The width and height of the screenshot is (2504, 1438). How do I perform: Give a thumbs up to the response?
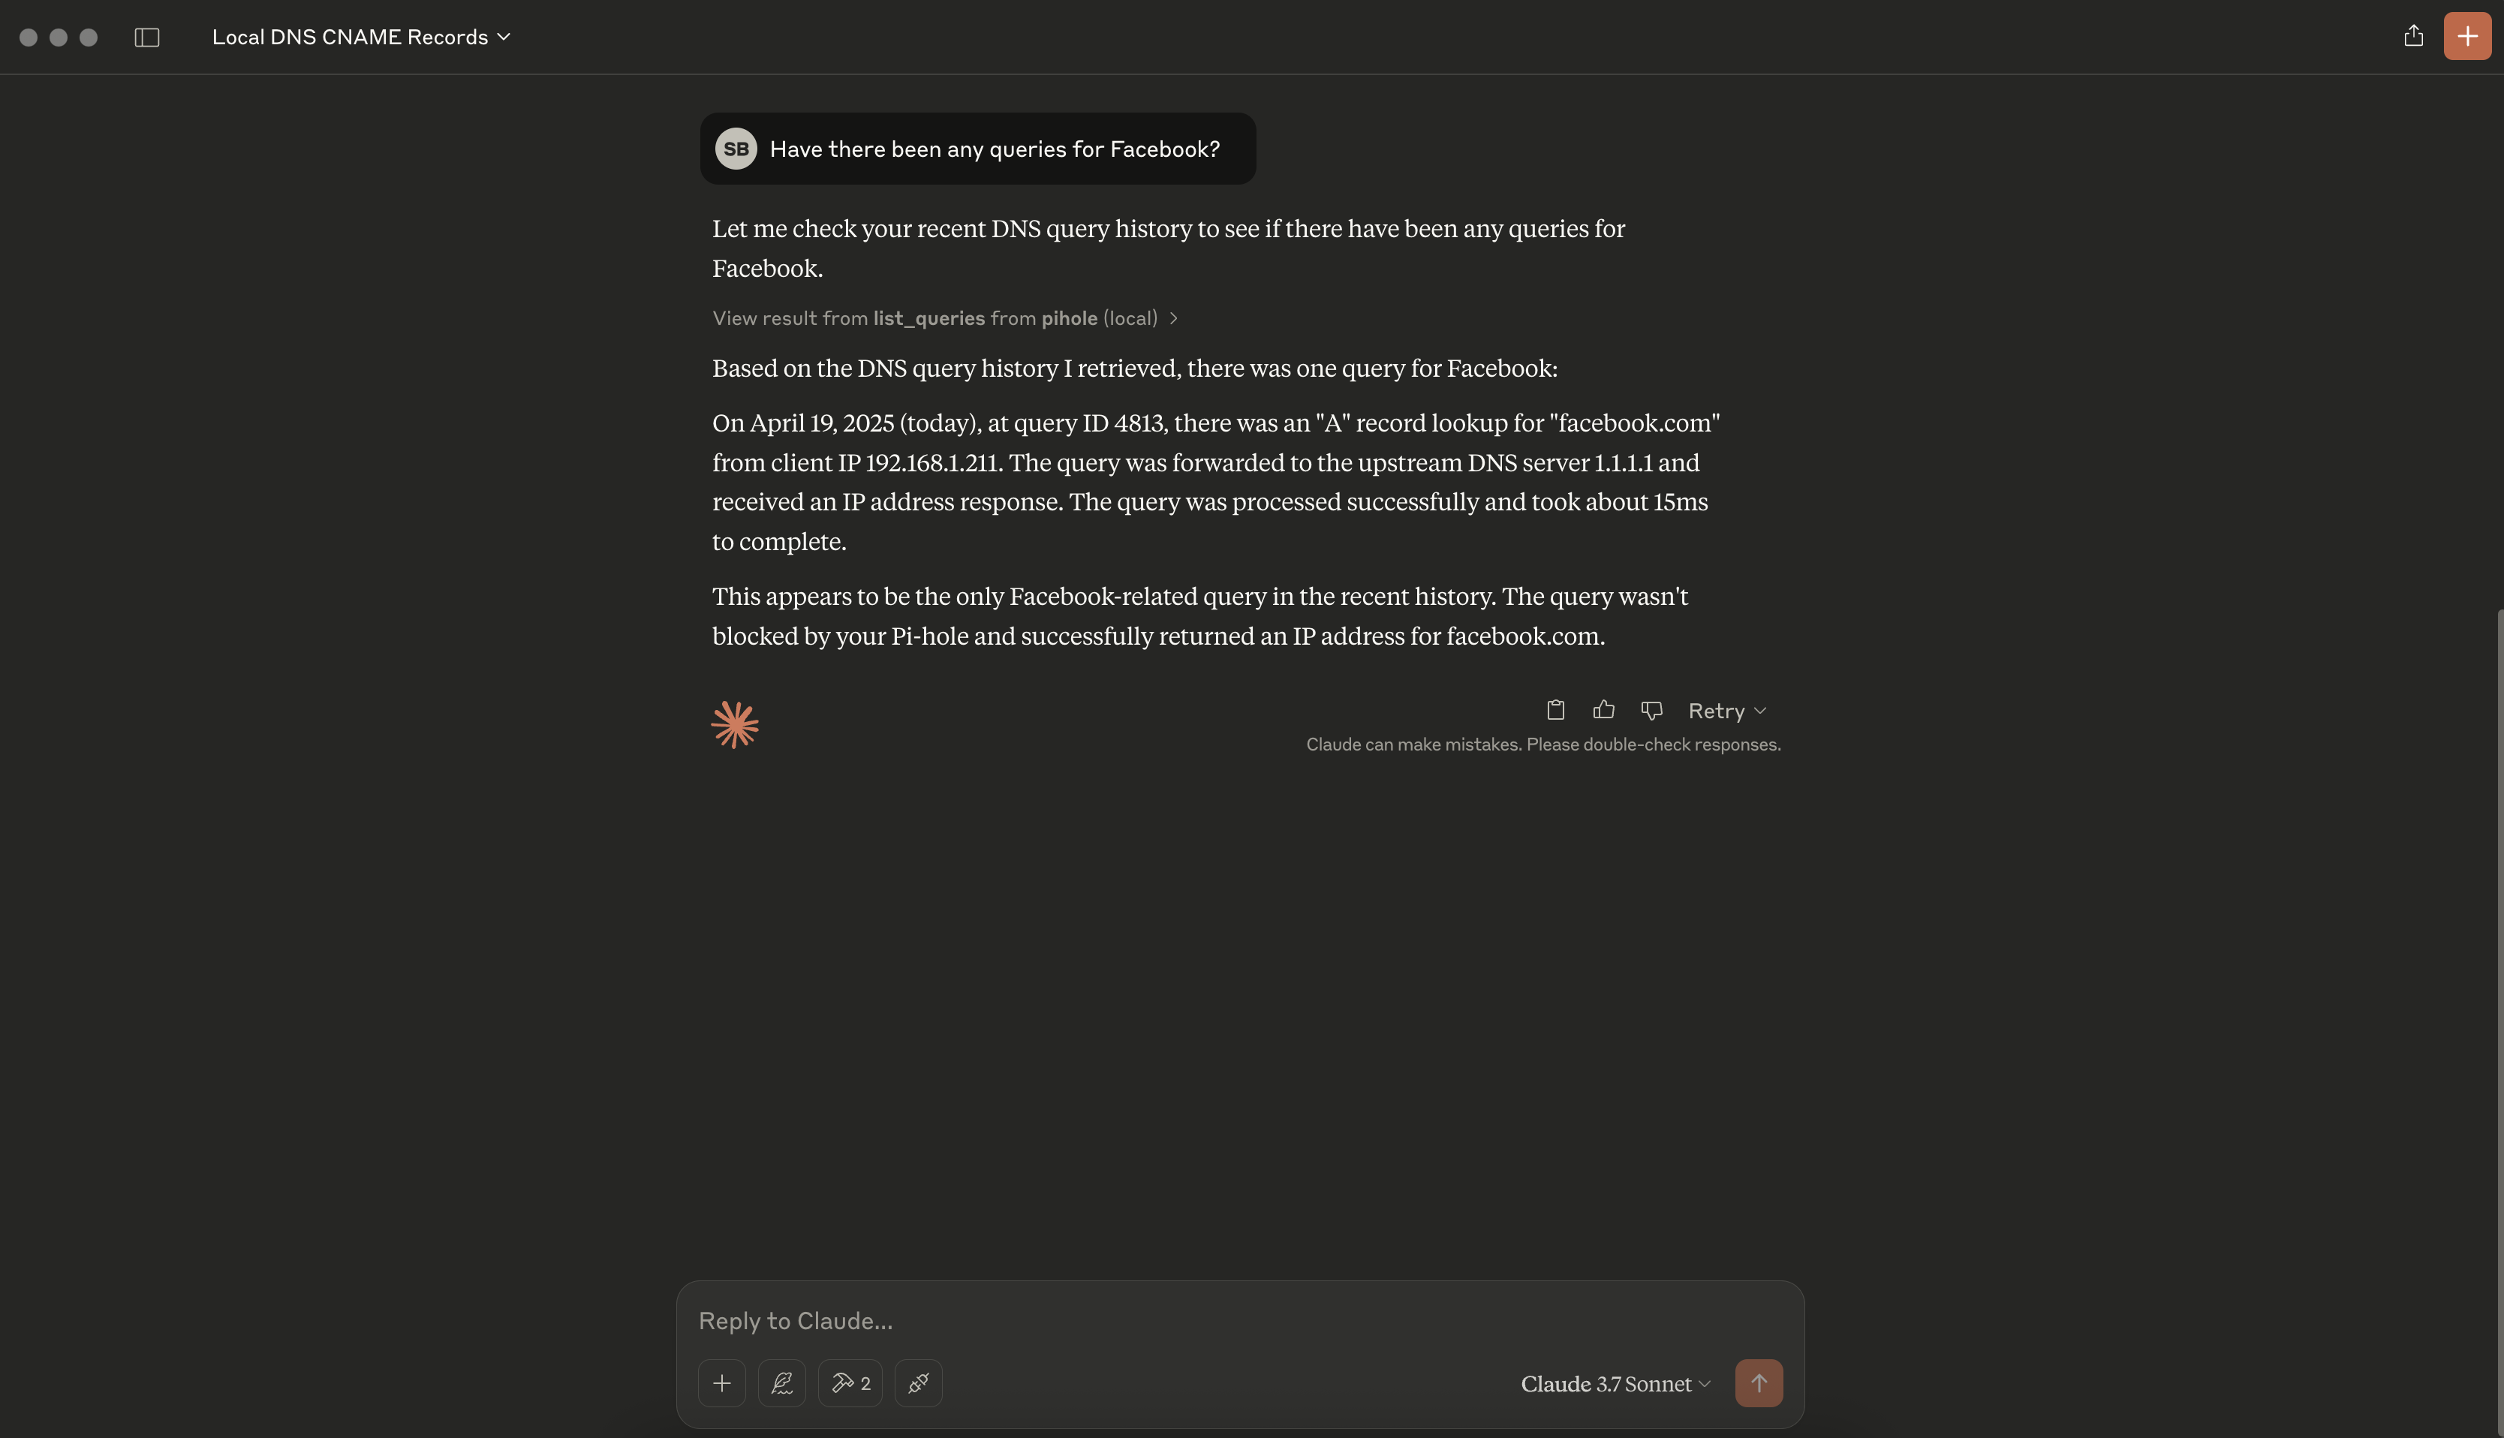1603,709
